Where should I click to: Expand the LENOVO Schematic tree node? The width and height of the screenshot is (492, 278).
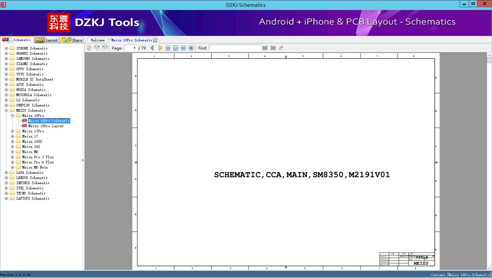tap(6, 178)
